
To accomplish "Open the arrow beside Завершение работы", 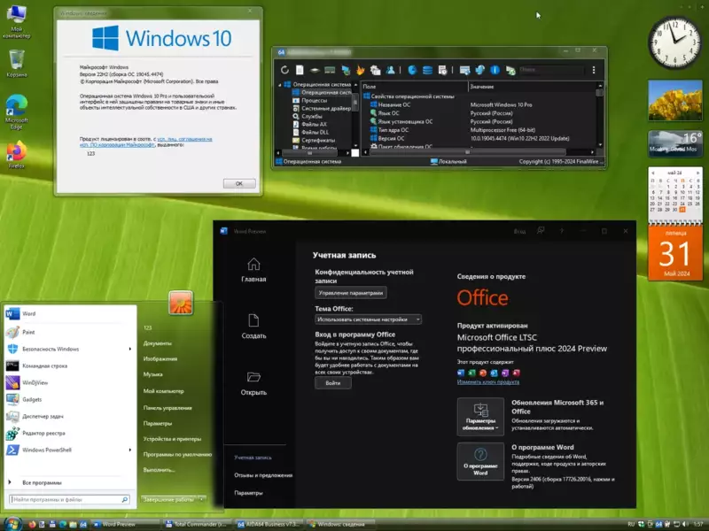I will (202, 499).
